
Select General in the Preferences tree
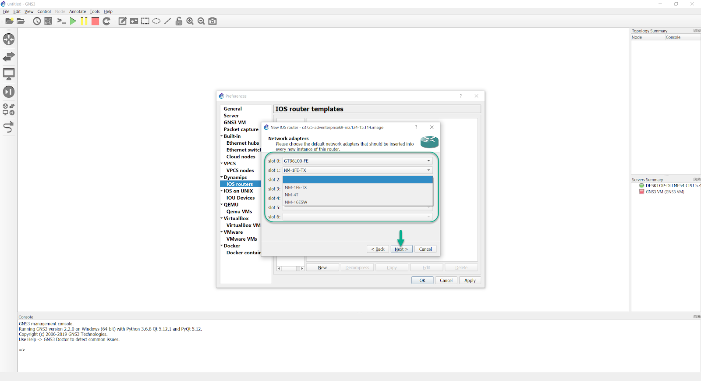(x=233, y=109)
